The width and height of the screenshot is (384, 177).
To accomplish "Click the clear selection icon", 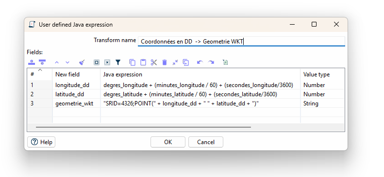I will [107, 62].
